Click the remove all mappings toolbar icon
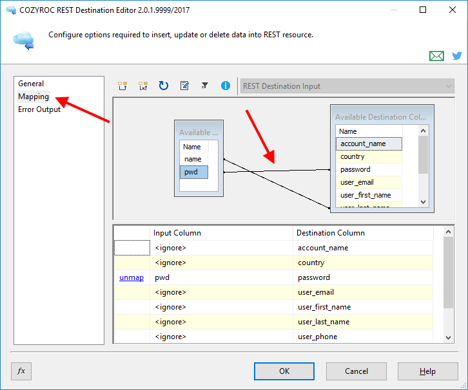Screen dimensions: 468x390 pyautogui.click(x=143, y=86)
